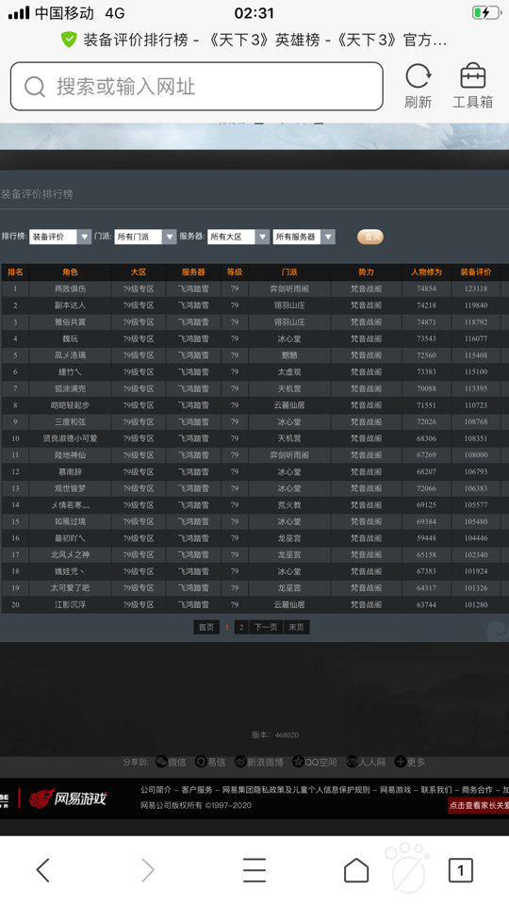Go to the browser home page icon
509x905 pixels.
point(356,870)
